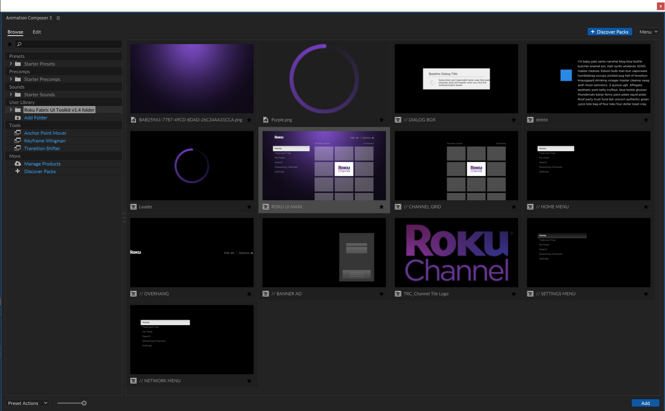
Task: Click the composition icon next to BANNER AD
Action: click(266, 294)
